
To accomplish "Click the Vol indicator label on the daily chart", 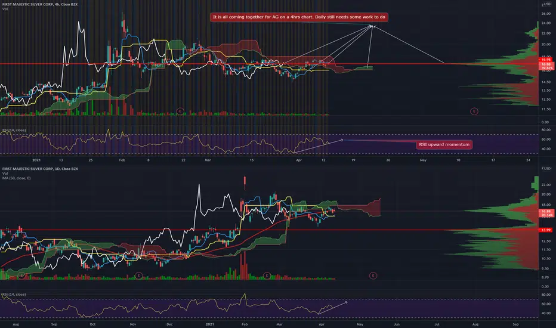I will click(5, 174).
